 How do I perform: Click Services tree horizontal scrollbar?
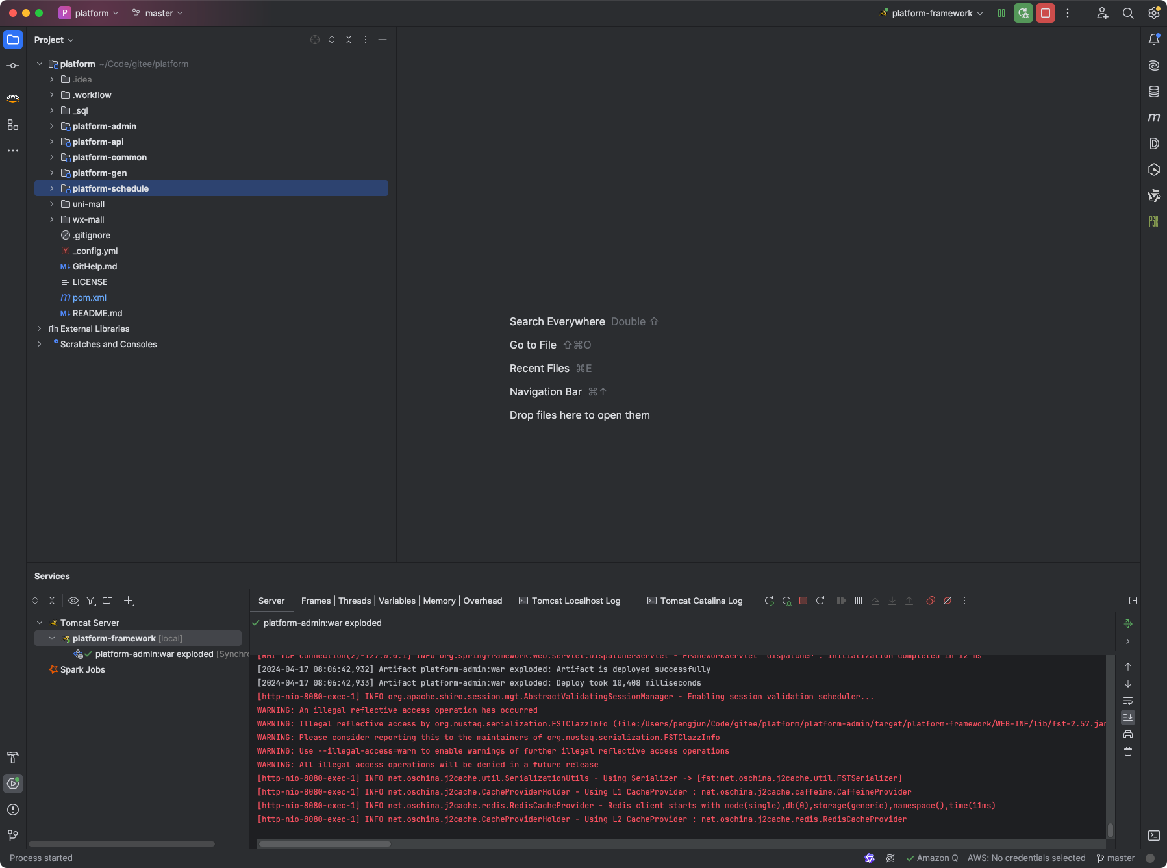(122, 844)
